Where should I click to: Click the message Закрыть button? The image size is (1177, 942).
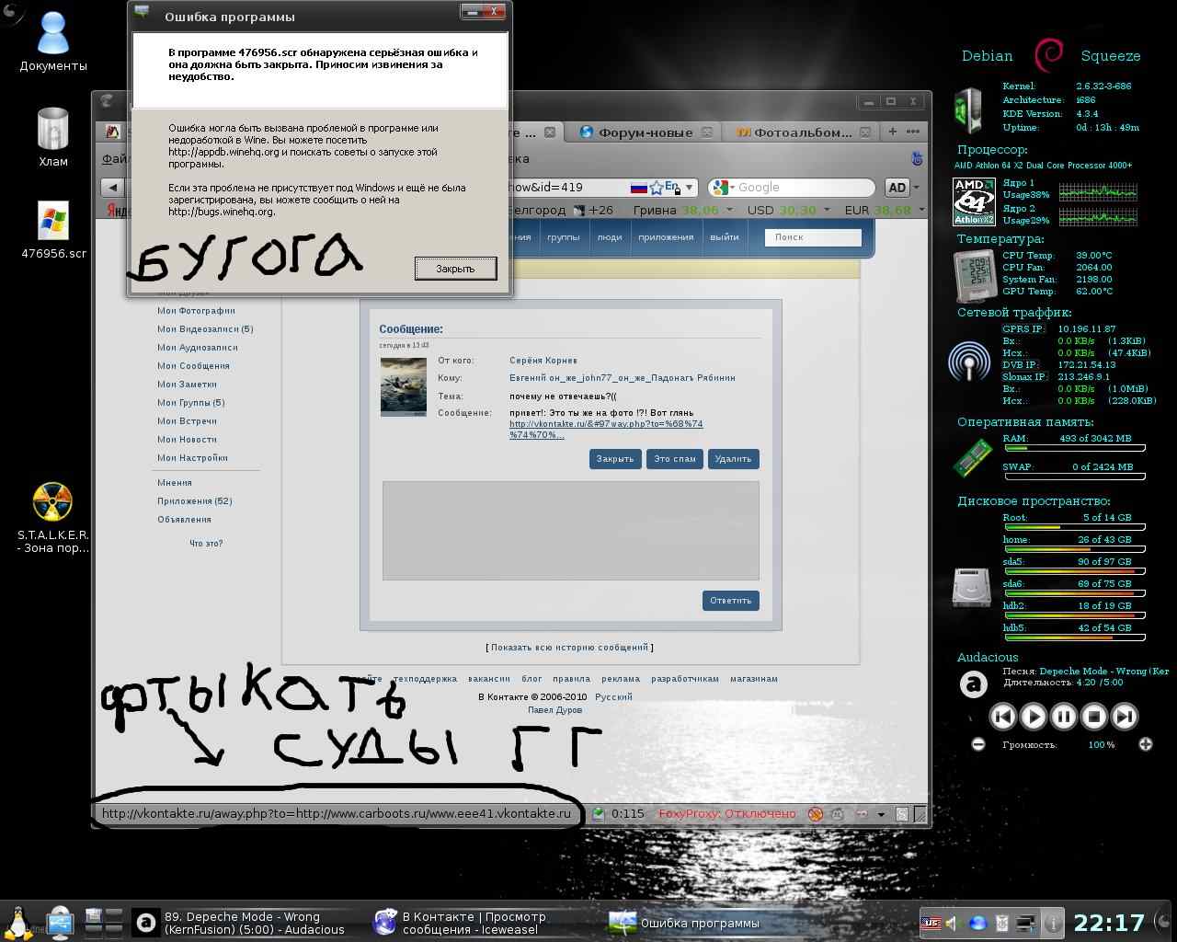615,459
